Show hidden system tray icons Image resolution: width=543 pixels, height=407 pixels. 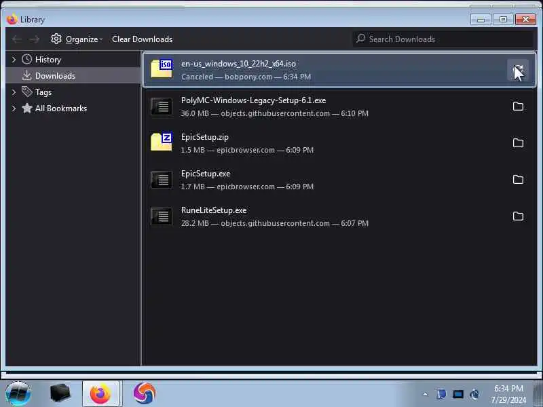426,394
